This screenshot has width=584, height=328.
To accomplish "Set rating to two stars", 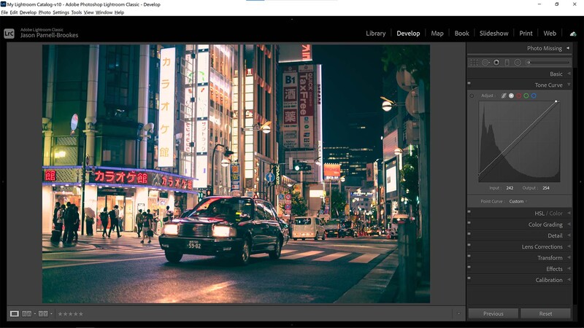I will 65,314.
